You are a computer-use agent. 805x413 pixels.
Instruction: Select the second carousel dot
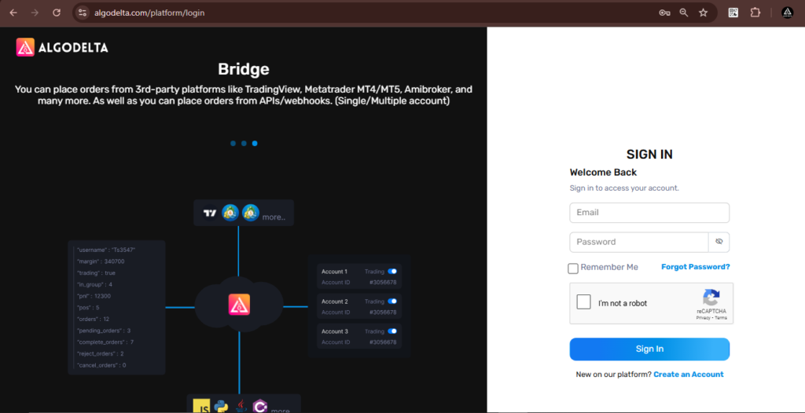pyautogui.click(x=244, y=144)
